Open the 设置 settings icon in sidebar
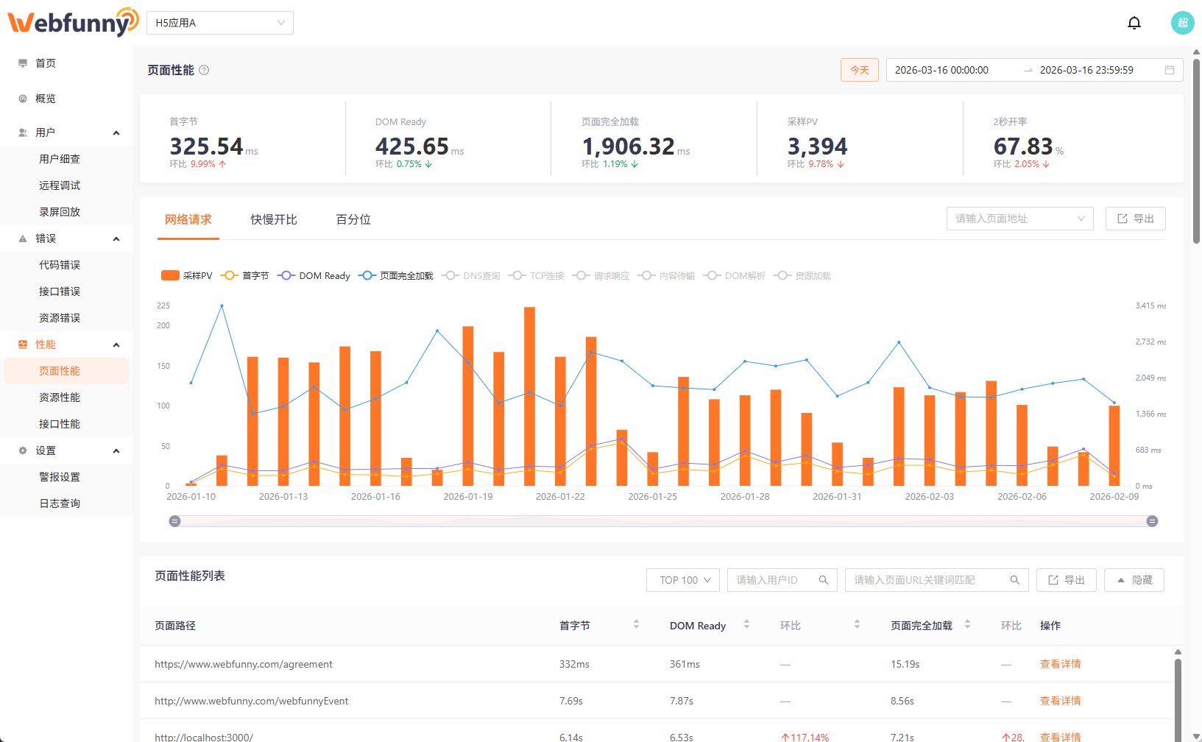The height and width of the screenshot is (742, 1202). pyautogui.click(x=22, y=450)
